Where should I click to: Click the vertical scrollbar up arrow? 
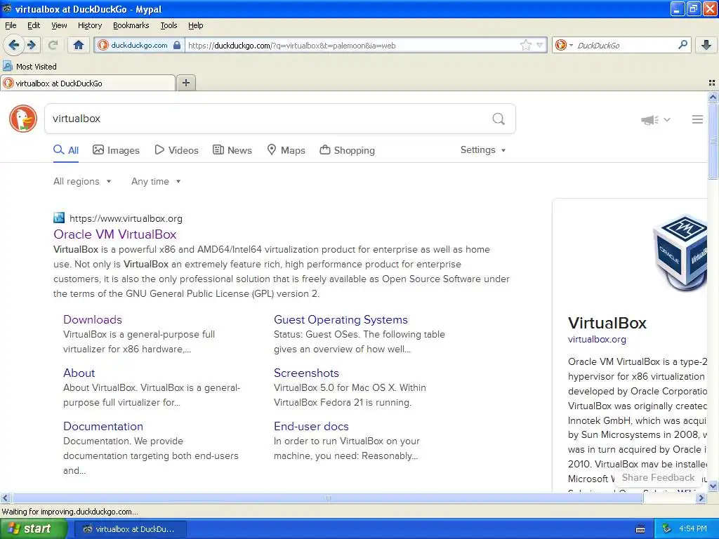713,97
